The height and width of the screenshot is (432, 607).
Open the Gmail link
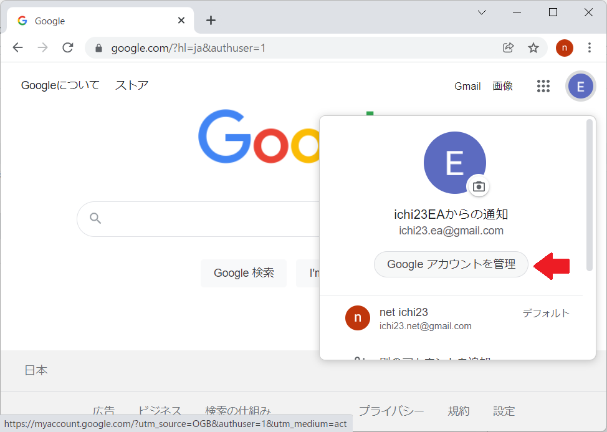[x=467, y=86]
